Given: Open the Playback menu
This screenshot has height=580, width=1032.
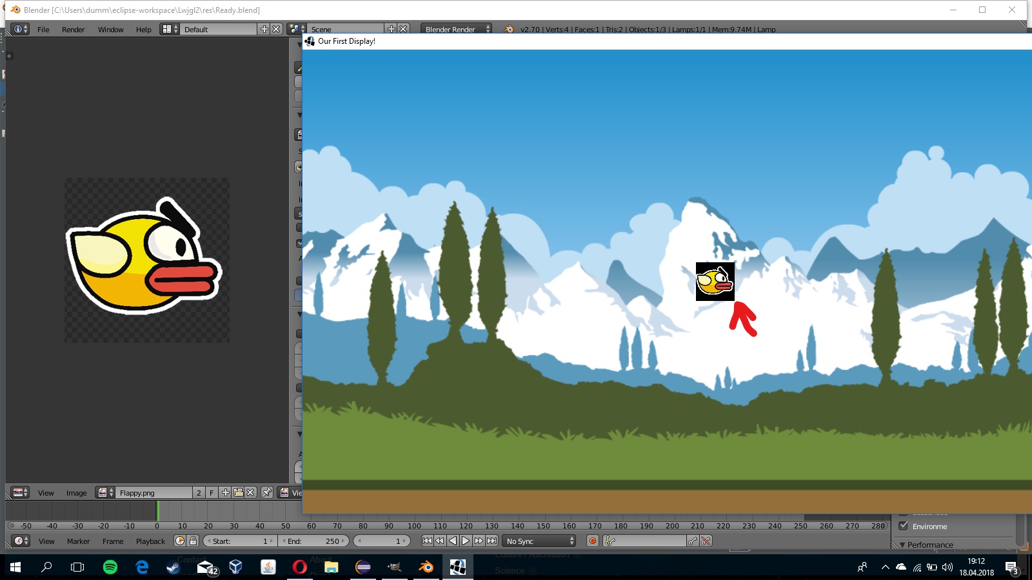Looking at the screenshot, I should pyautogui.click(x=150, y=541).
